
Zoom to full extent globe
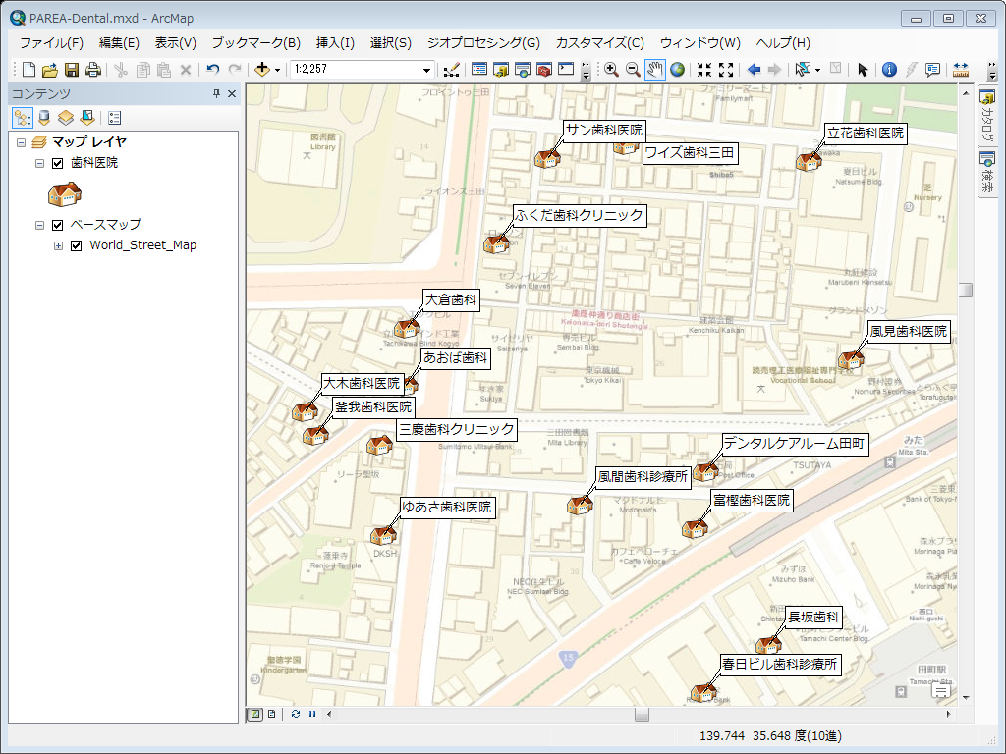click(677, 70)
